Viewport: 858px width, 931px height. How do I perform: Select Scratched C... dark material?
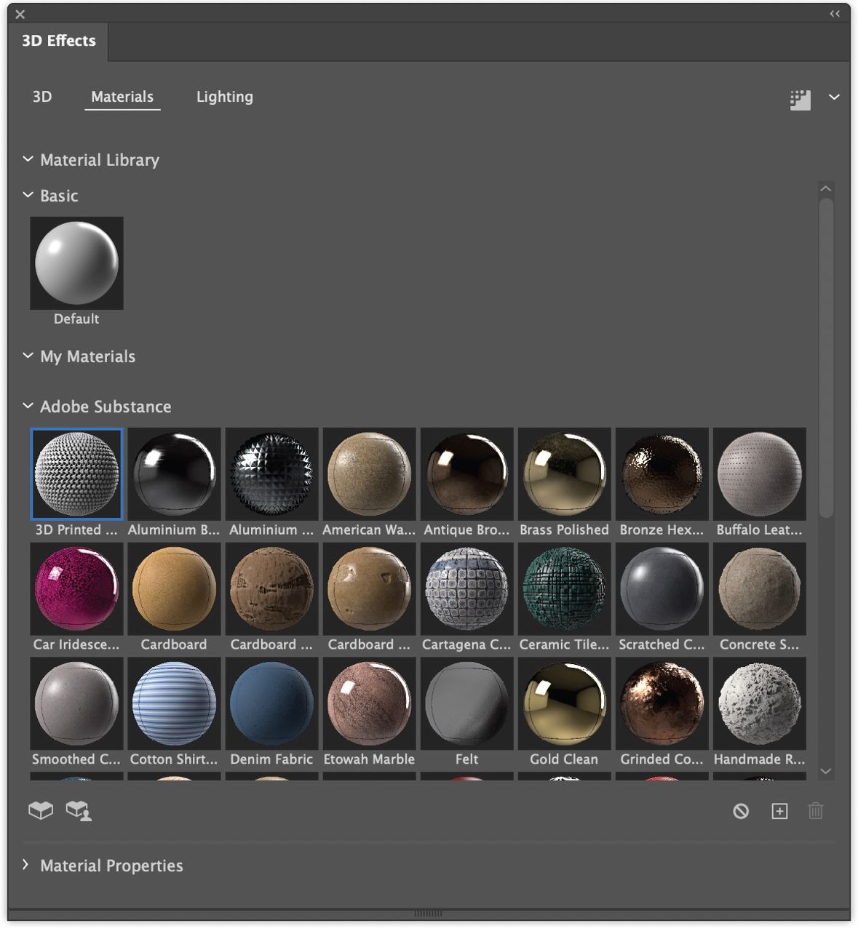tap(662, 588)
